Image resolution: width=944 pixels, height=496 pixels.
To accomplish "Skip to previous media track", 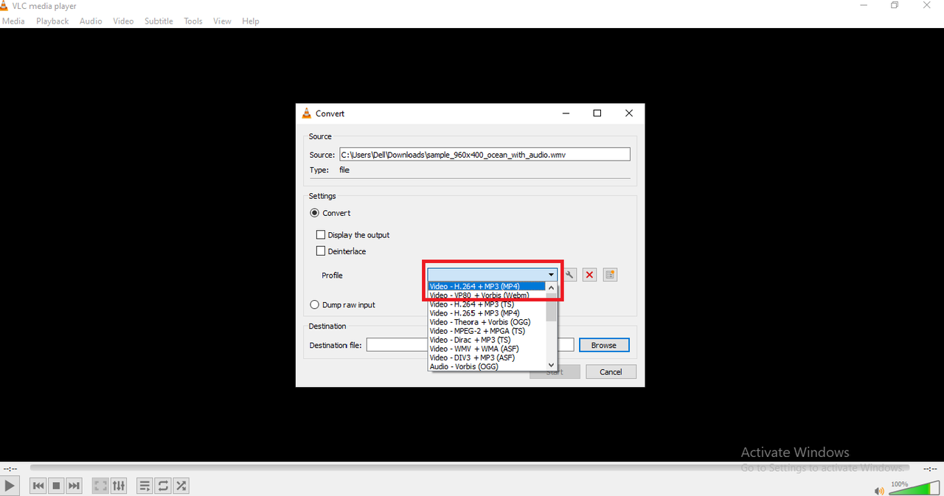I will (x=38, y=486).
